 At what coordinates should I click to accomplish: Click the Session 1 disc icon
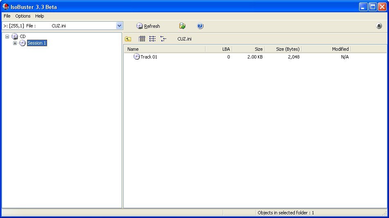(23, 43)
